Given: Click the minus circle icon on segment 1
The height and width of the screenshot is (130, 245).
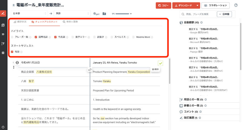Looking at the screenshot, I should 17,63.
